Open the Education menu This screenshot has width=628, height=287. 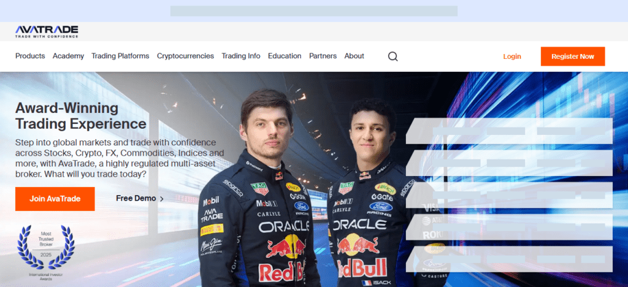(285, 56)
